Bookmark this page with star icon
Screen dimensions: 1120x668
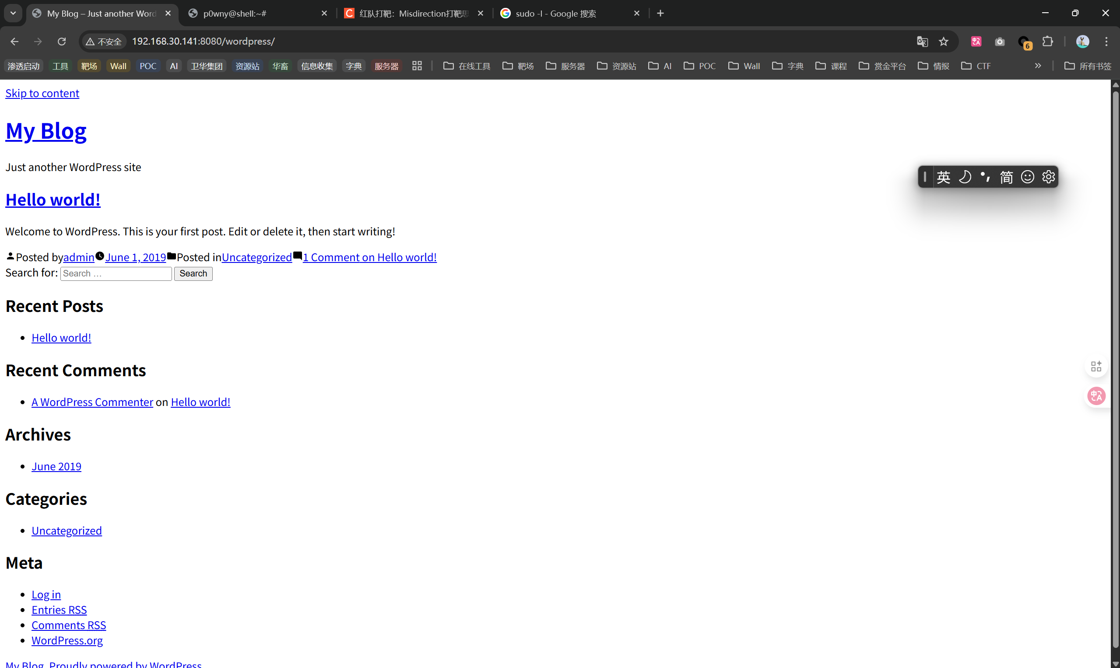coord(944,42)
